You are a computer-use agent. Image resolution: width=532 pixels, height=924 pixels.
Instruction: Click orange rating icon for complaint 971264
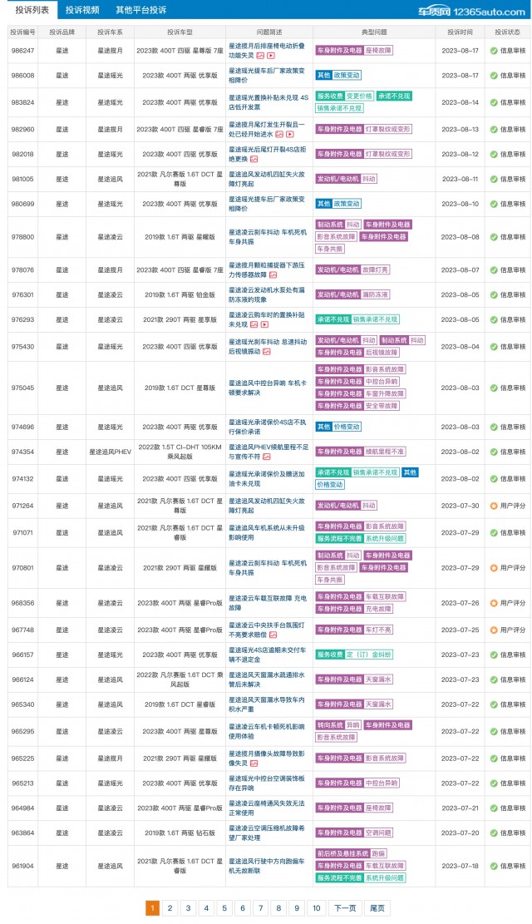click(494, 506)
